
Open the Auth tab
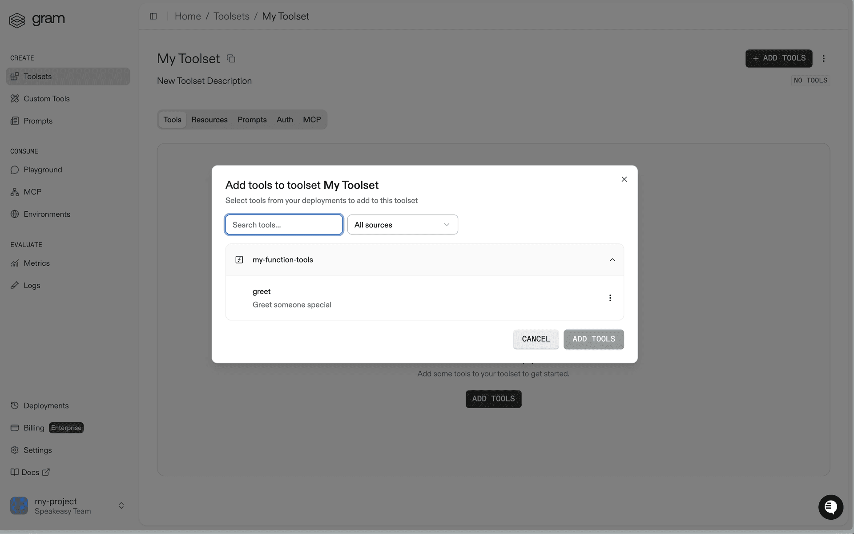click(x=284, y=119)
